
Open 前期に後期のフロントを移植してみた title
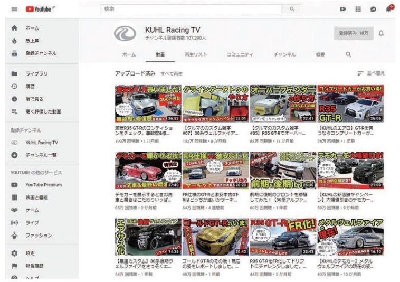[279, 198]
